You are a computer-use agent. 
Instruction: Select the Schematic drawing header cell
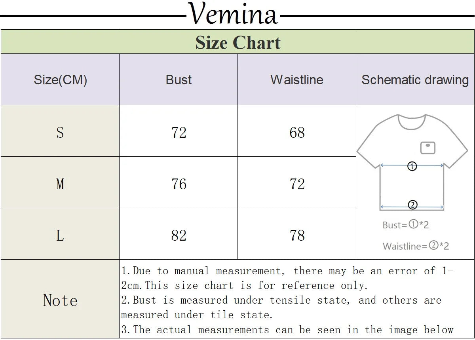[x=415, y=80]
